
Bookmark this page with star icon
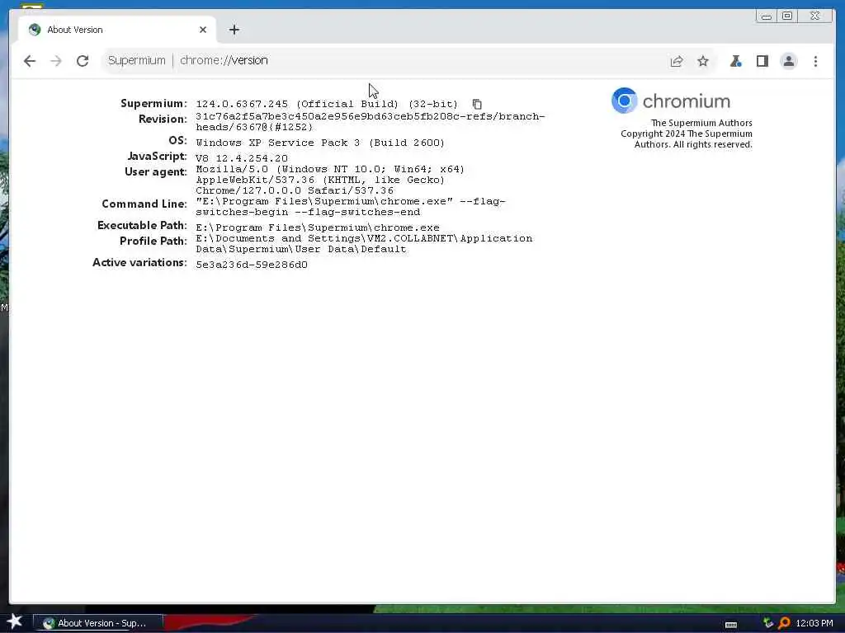[x=703, y=61]
